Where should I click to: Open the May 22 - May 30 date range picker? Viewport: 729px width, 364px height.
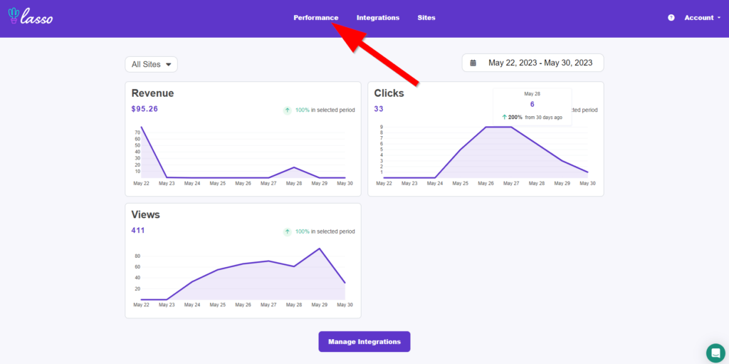(540, 63)
